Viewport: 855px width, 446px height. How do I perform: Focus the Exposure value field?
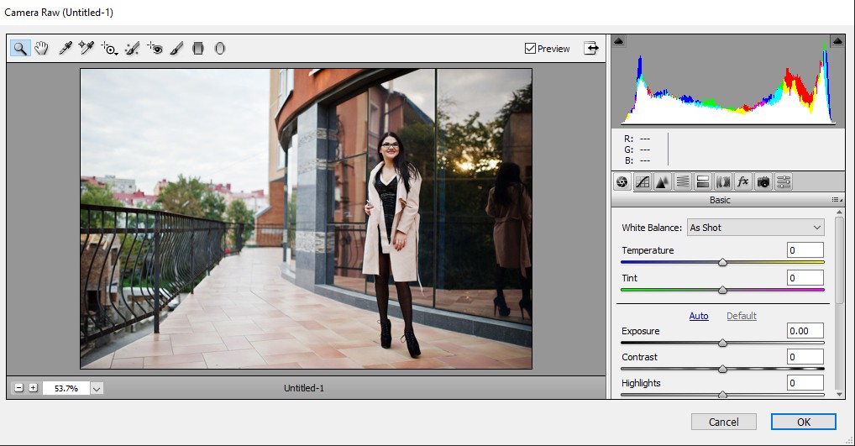(805, 330)
